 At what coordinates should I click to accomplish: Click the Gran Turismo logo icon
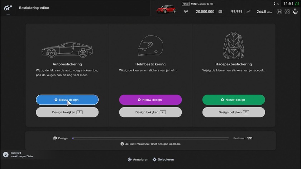[9, 8]
